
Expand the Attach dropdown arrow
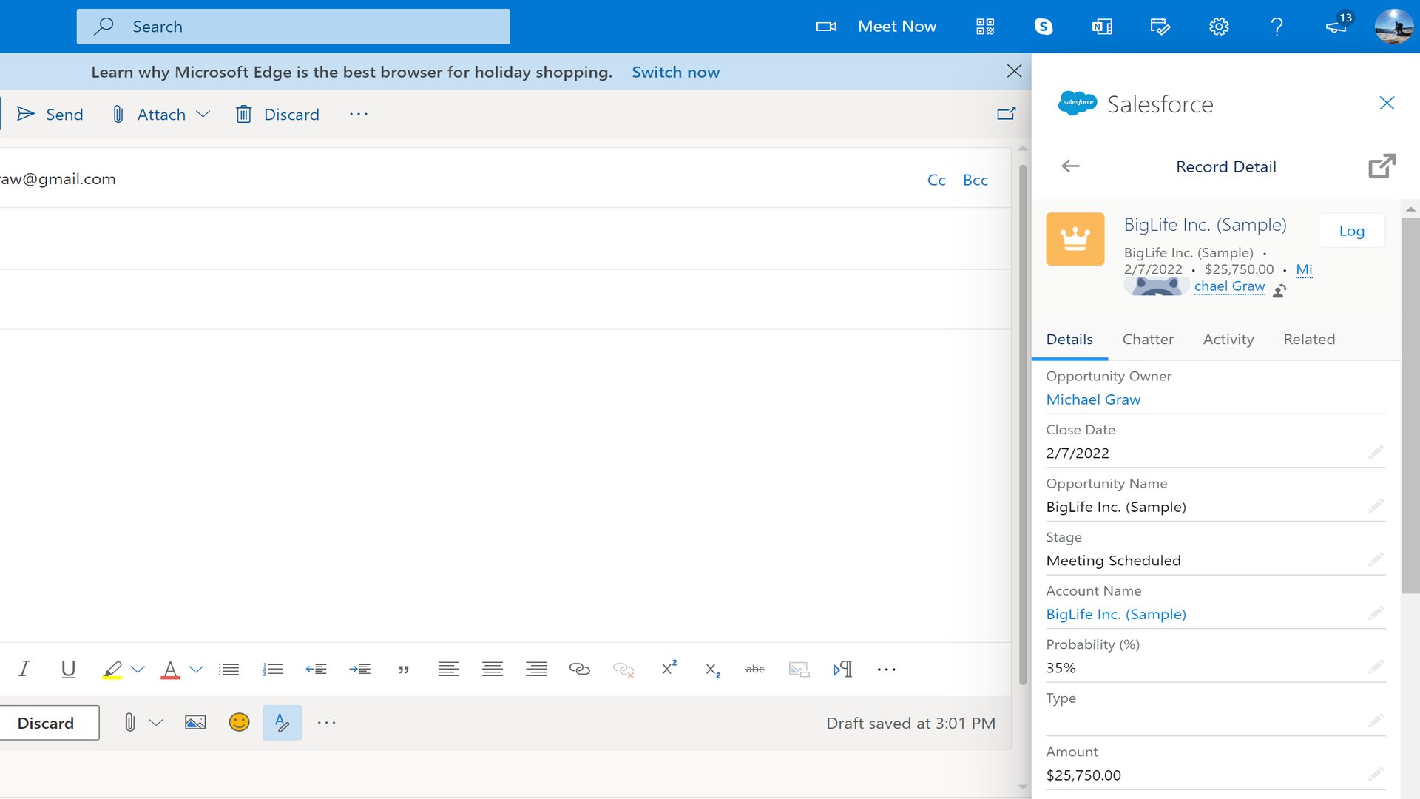pos(203,114)
